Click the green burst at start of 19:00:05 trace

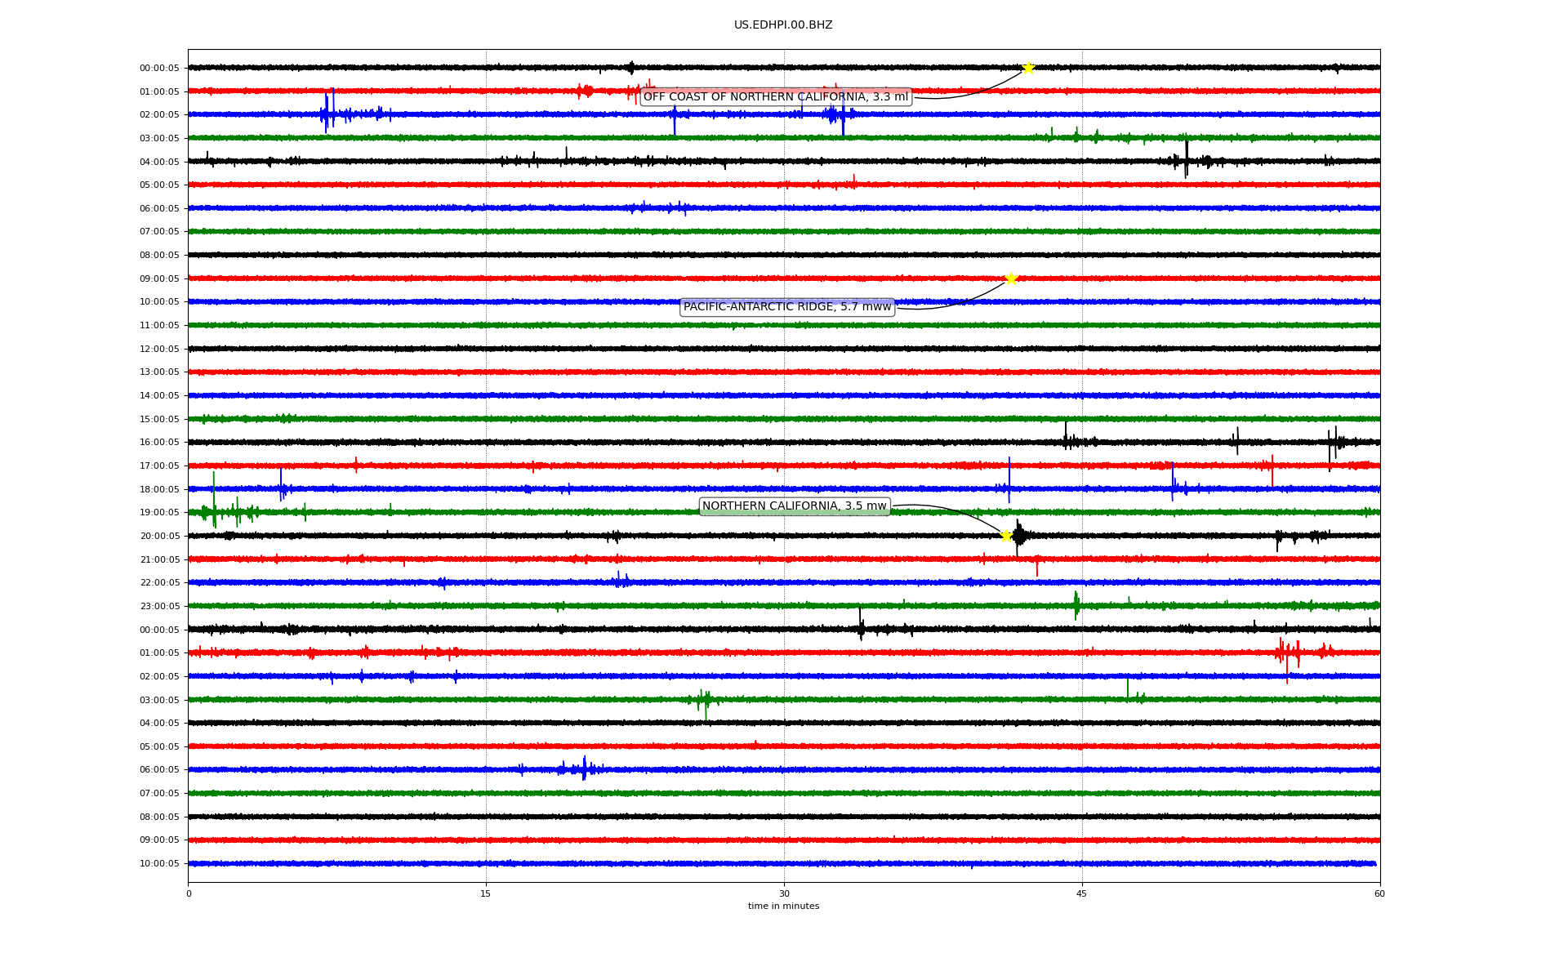[x=214, y=510]
